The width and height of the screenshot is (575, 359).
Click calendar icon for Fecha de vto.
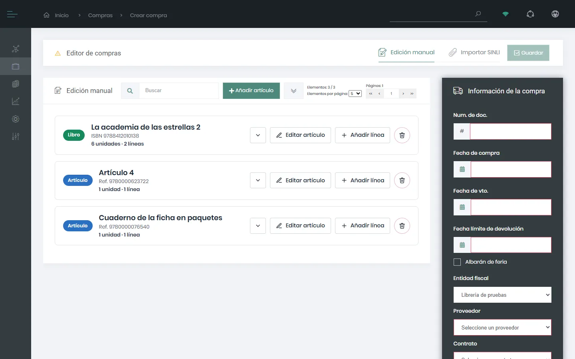(x=462, y=207)
